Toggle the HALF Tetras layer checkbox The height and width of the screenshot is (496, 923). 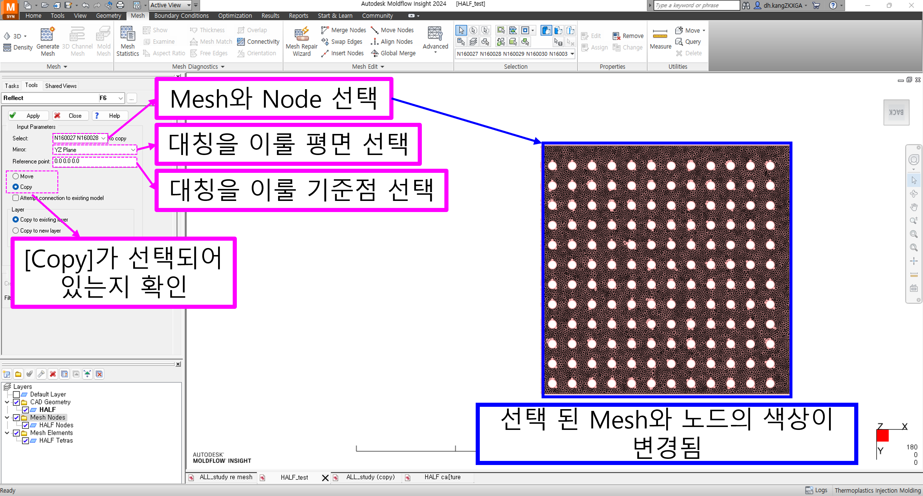click(25, 440)
